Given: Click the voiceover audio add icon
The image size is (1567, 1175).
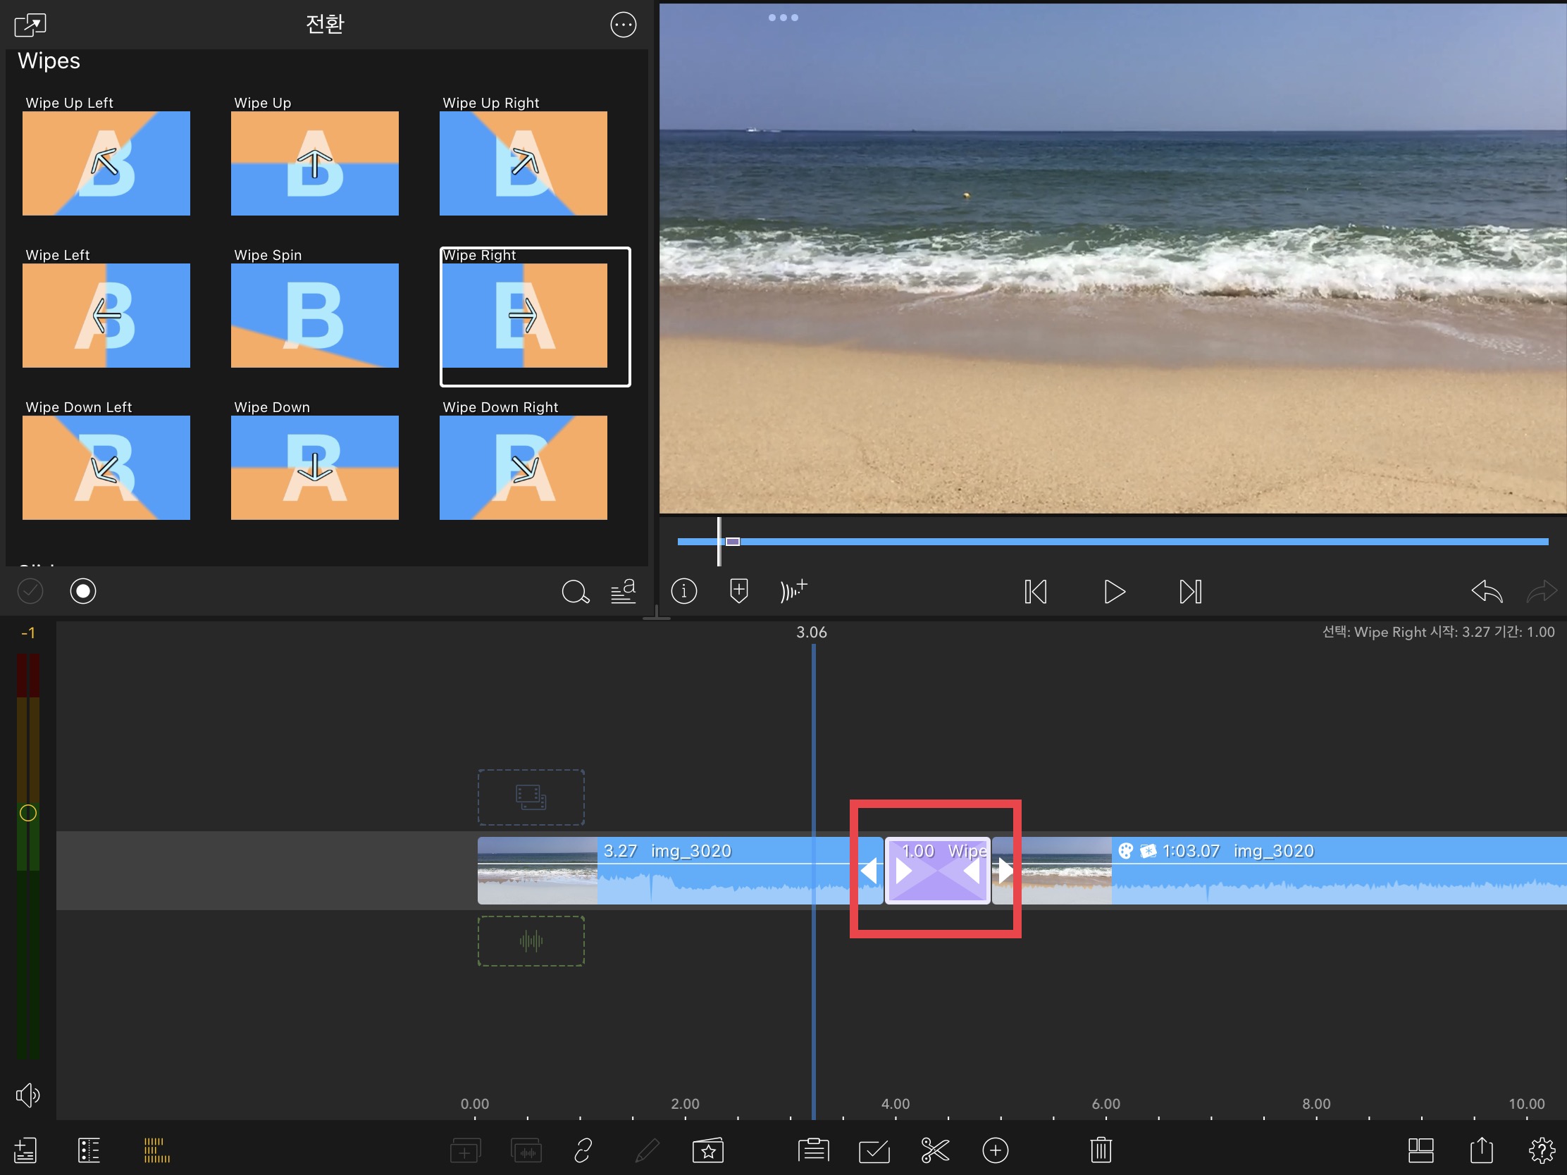Looking at the screenshot, I should (793, 591).
